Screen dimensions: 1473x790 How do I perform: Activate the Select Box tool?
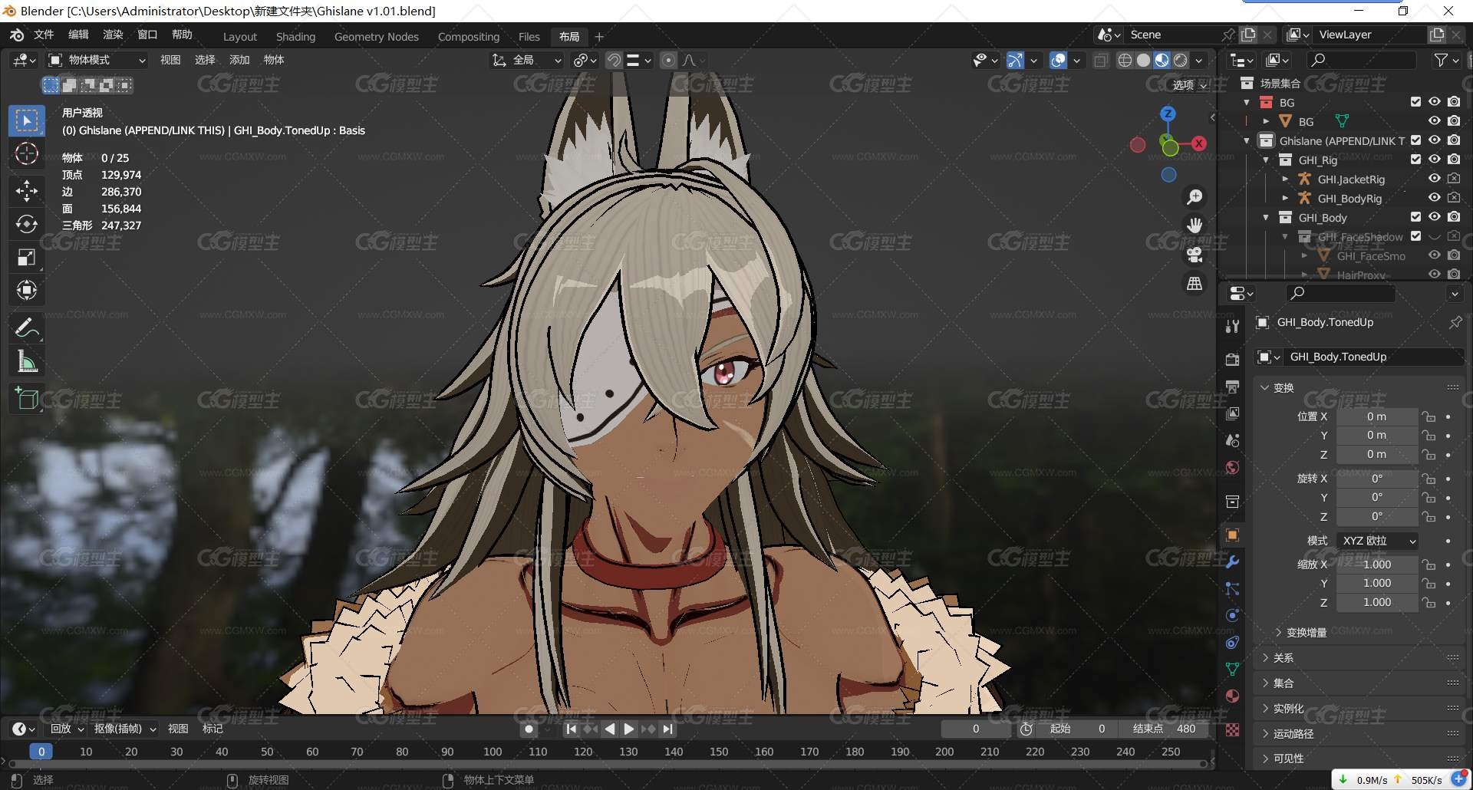coord(27,120)
